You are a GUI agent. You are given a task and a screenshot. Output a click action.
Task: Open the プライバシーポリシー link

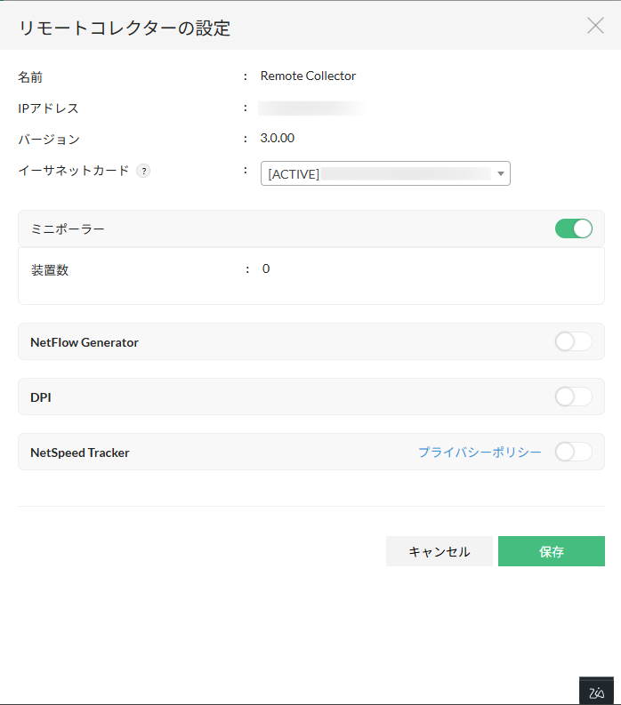pyautogui.click(x=480, y=452)
